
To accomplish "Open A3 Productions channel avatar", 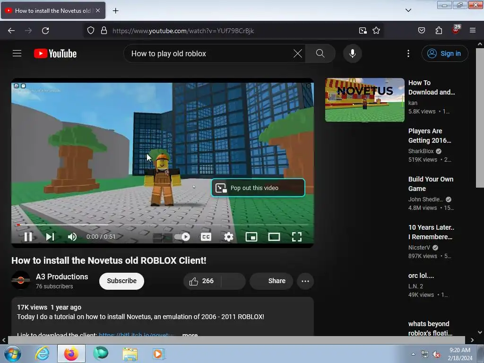I will tap(21, 280).
